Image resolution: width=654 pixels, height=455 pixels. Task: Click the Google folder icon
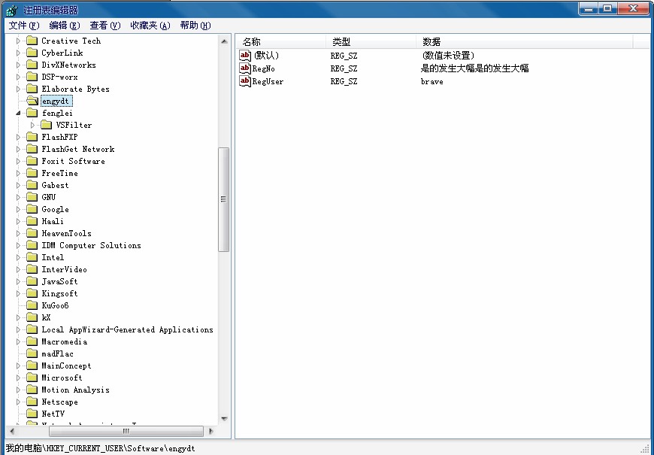pos(32,209)
